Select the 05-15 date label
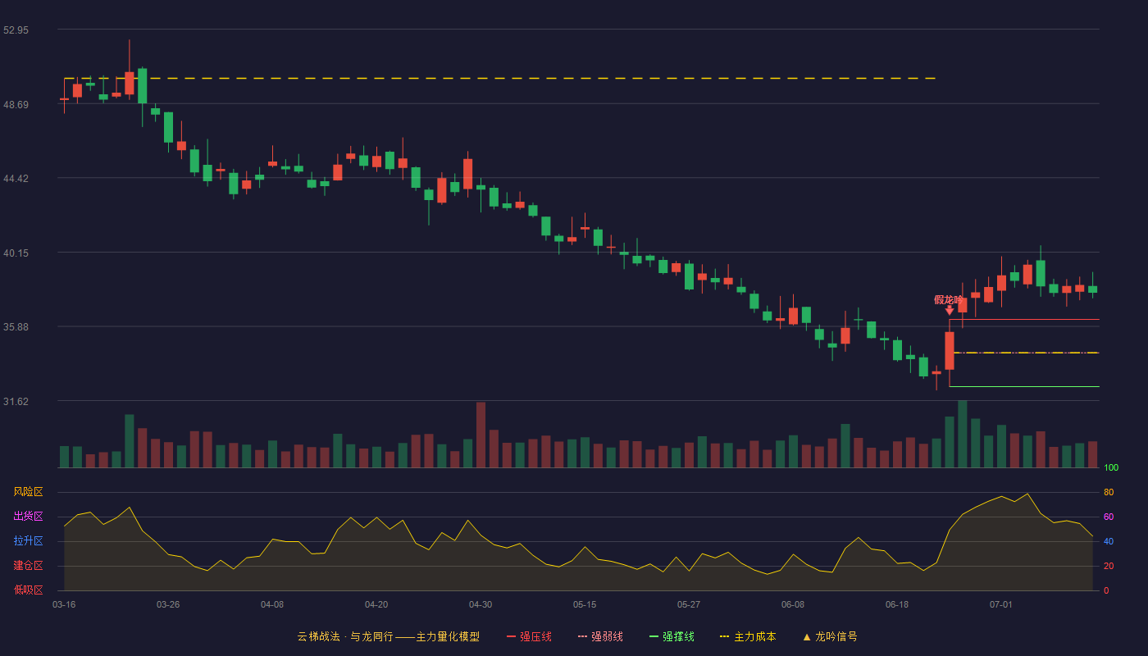This screenshot has height=656, width=1148. (585, 604)
